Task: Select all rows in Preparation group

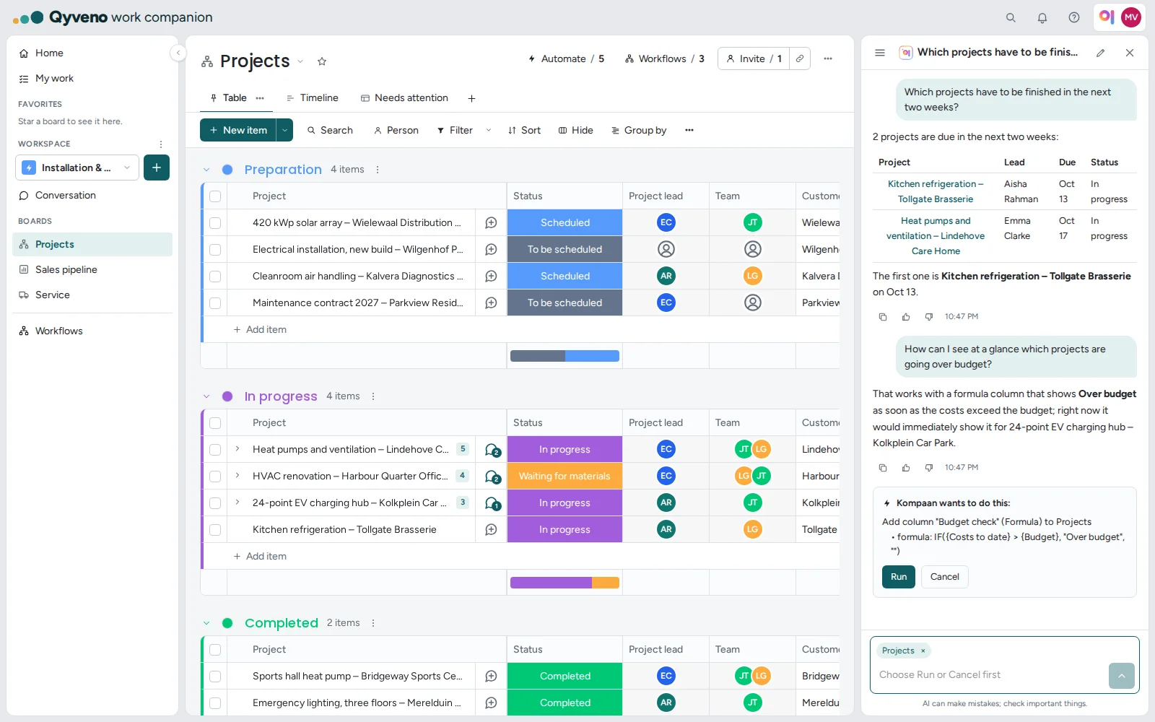Action: coord(215,196)
